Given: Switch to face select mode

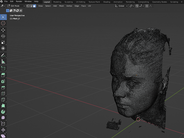Looking at the screenshot, I should point(34,6).
